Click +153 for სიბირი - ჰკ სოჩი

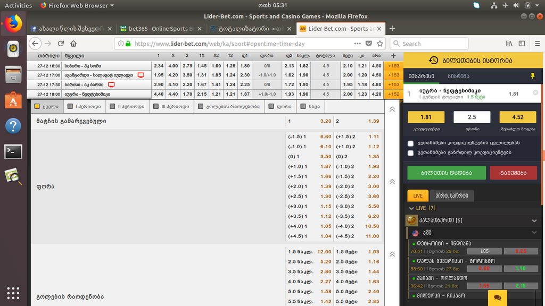pyautogui.click(x=393, y=65)
